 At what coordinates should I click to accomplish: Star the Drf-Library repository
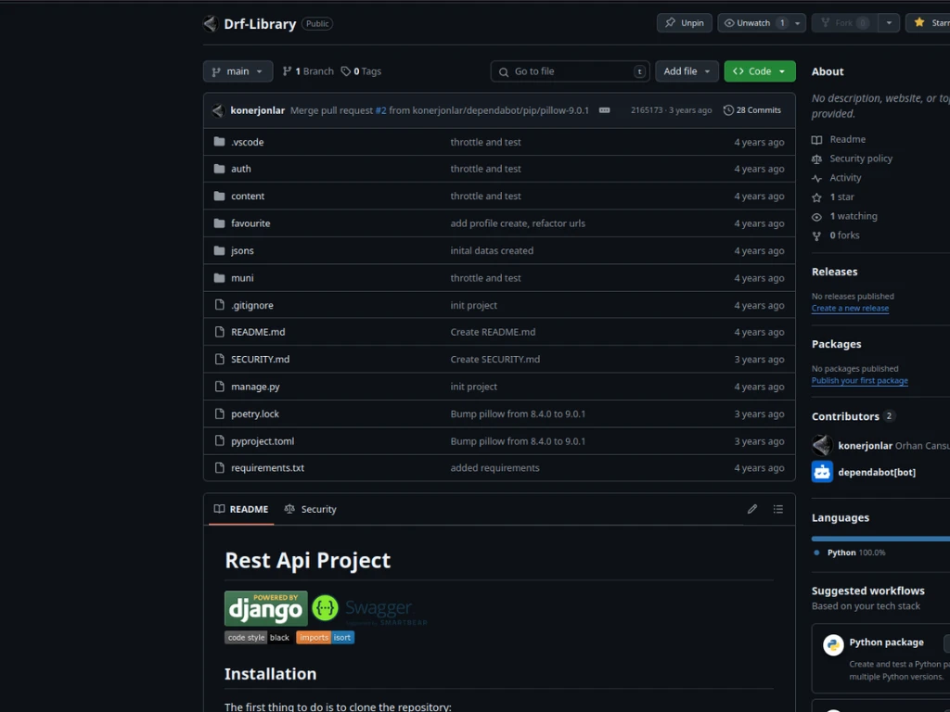point(930,23)
